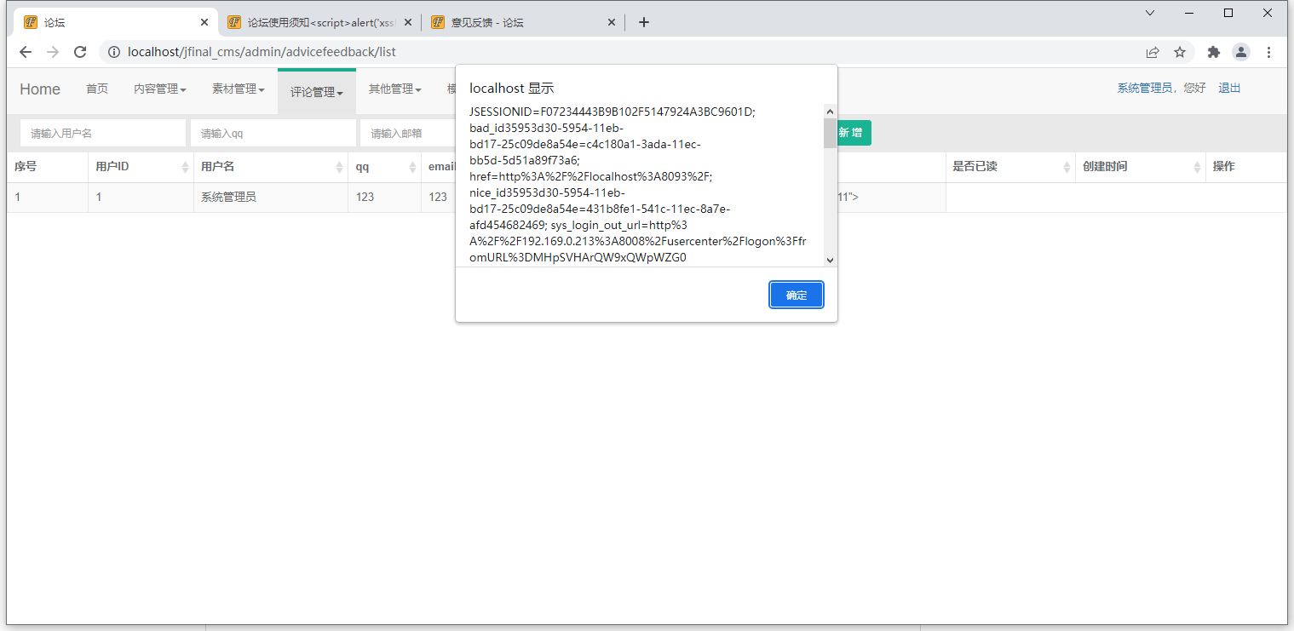1294x631 pixels.
Task: Open the user profile avatar icon
Action: (1241, 52)
